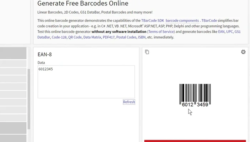This screenshot has width=250, height=142.
Task: Open the GS1 DataBar link
Action: click(237, 31)
